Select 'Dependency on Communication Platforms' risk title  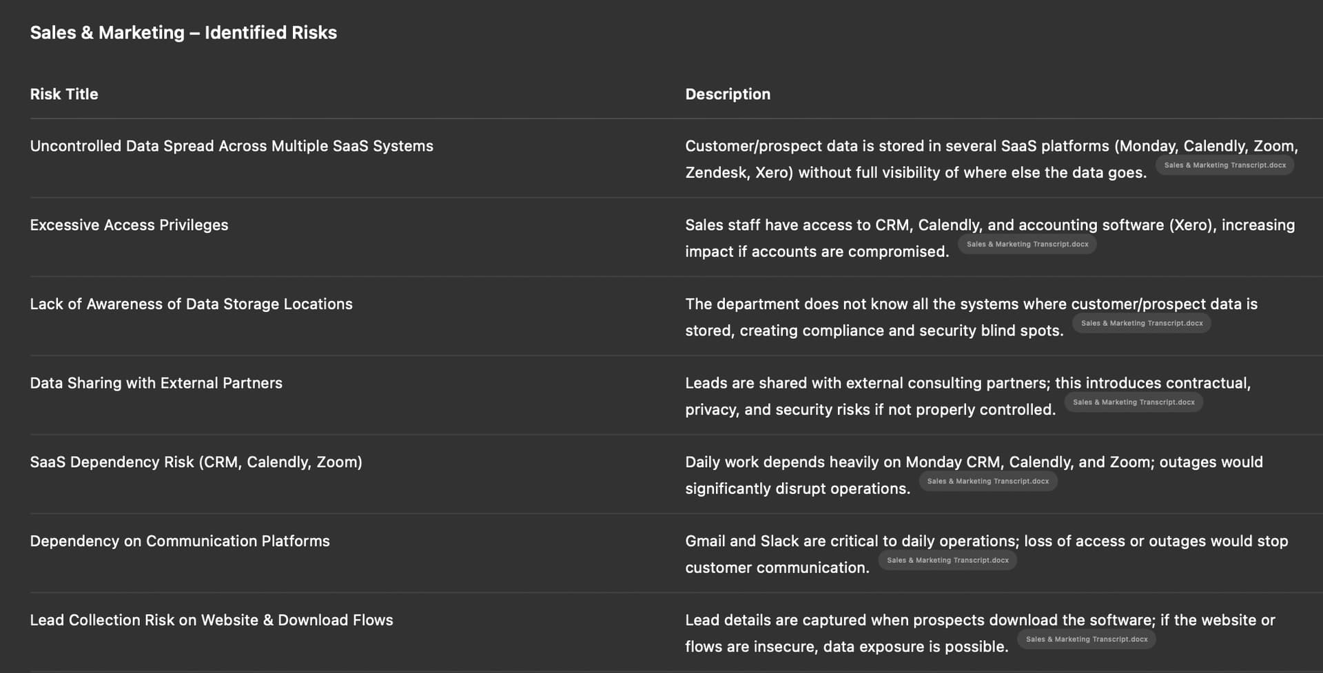(180, 541)
